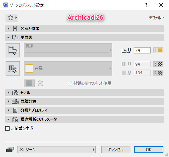Click the キャンセル button
Screen dimensions: 169x157
116,149
